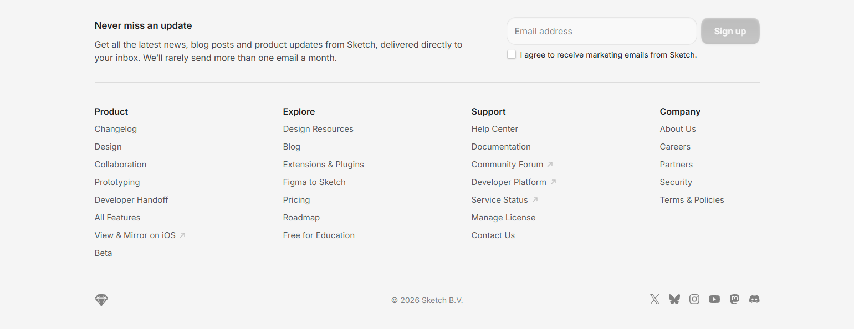Open Developer Handoff
Viewport: 854px width, 329px height.
tap(131, 199)
